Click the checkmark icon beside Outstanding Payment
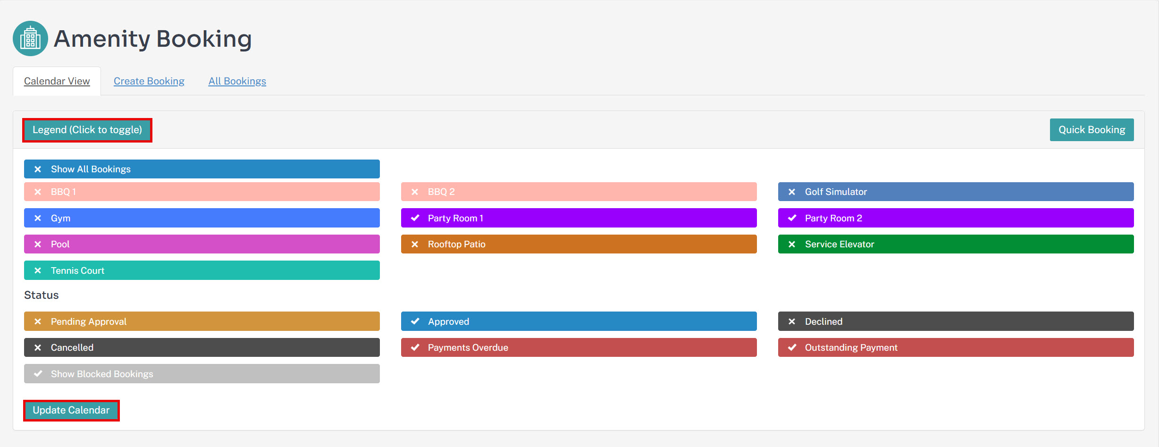Screen dimensions: 1159x447 click(792, 347)
